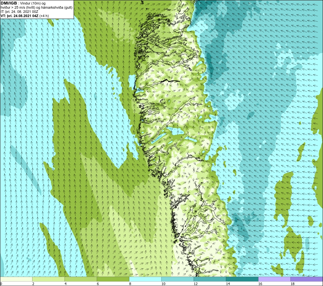Viewport: 323px width, 286px height.
Task: Click the light purple 16–18 legend swatch
Action: pos(274,279)
